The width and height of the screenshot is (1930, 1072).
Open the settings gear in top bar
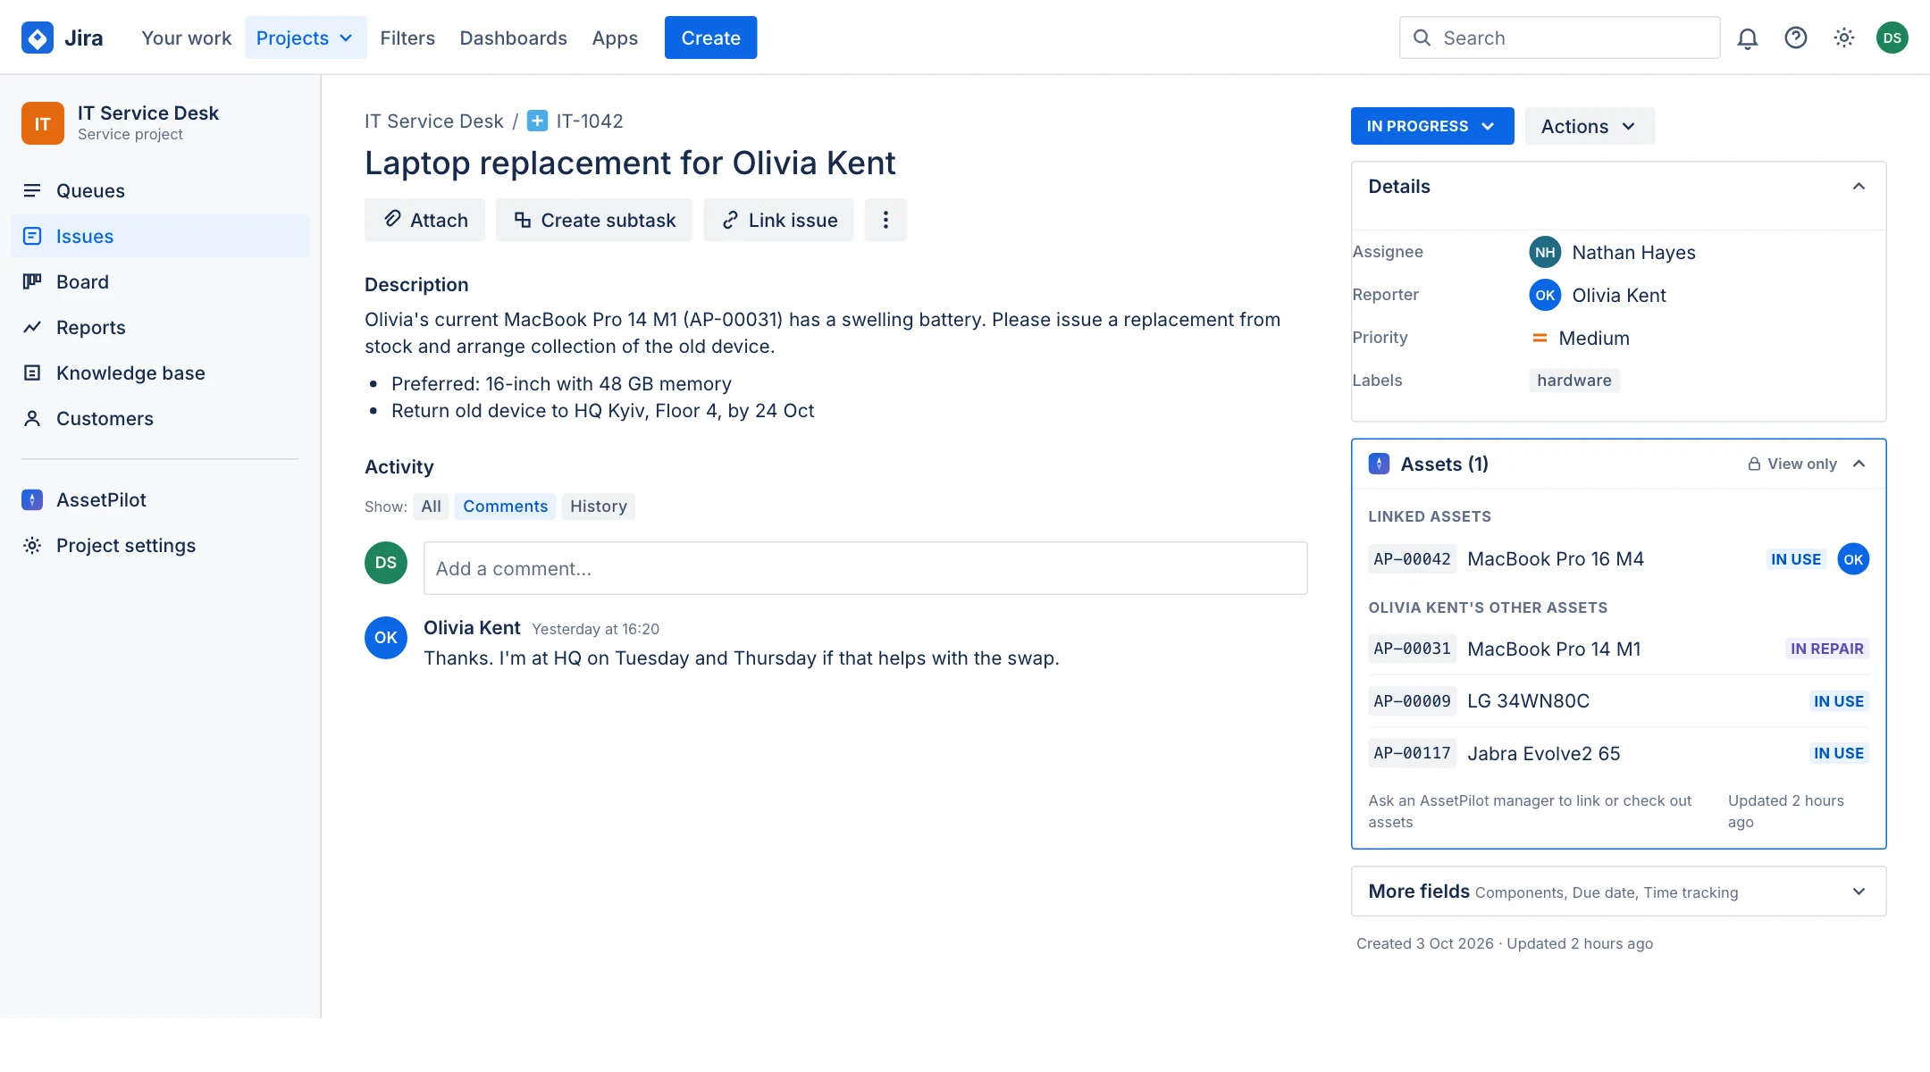coord(1844,38)
